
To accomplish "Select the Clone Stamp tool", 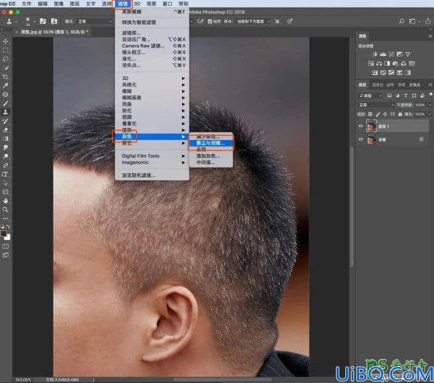I will click(x=6, y=112).
